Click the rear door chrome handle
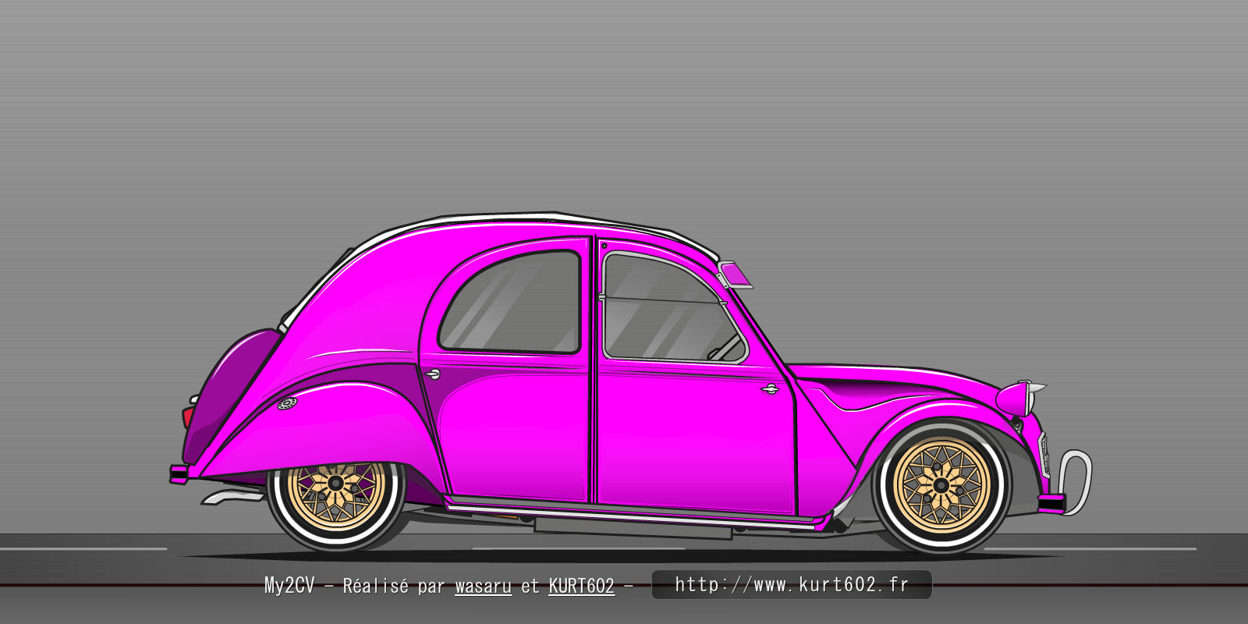This screenshot has width=1248, height=624. pos(432,374)
